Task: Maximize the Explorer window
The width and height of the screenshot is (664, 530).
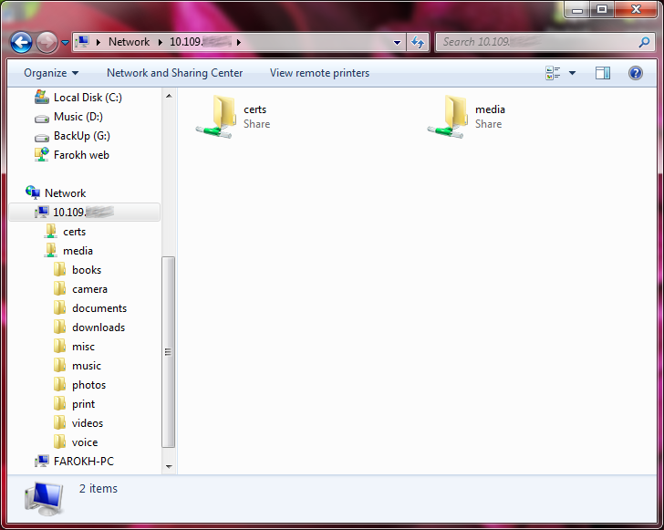Action: pos(602,10)
